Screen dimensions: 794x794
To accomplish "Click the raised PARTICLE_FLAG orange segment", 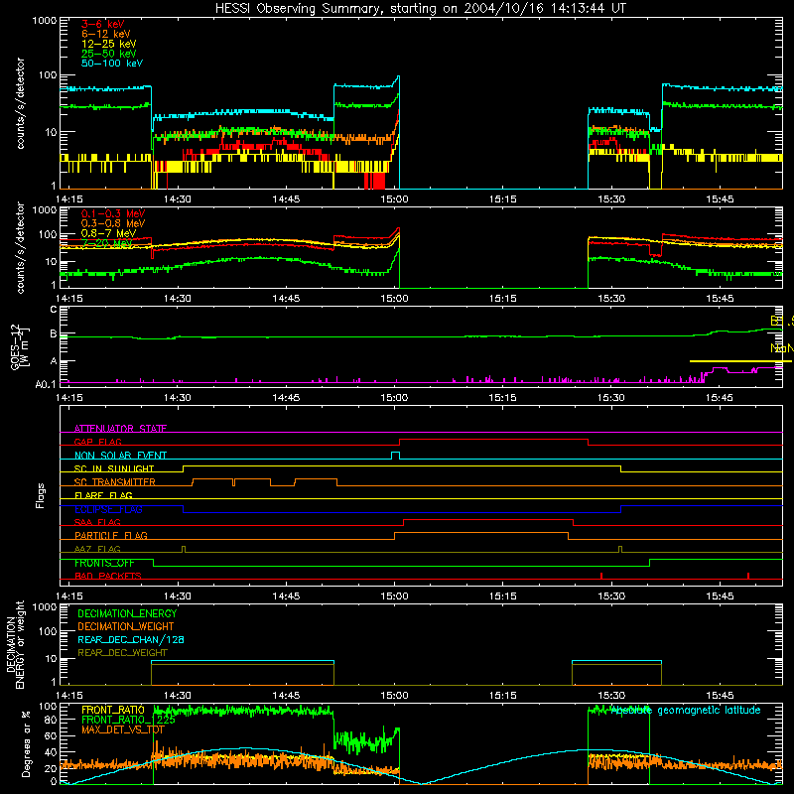I will click(481, 533).
